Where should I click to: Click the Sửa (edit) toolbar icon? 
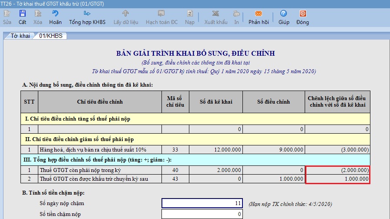click(7, 13)
